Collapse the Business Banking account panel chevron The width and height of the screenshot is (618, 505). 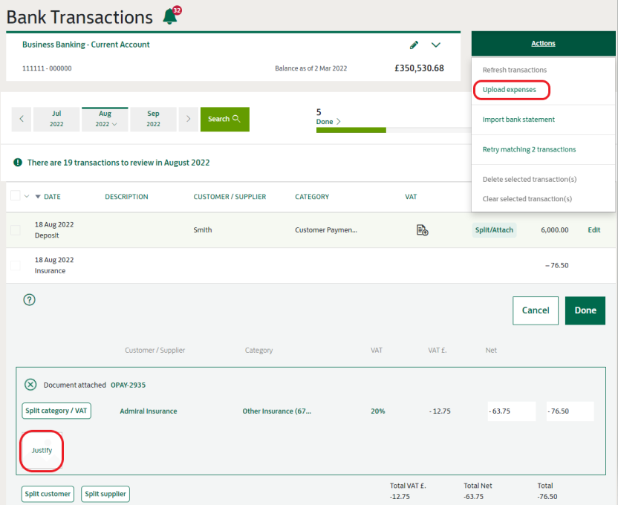click(435, 45)
